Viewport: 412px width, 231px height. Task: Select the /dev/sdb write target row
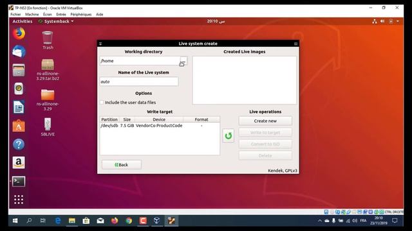pyautogui.click(x=160, y=126)
